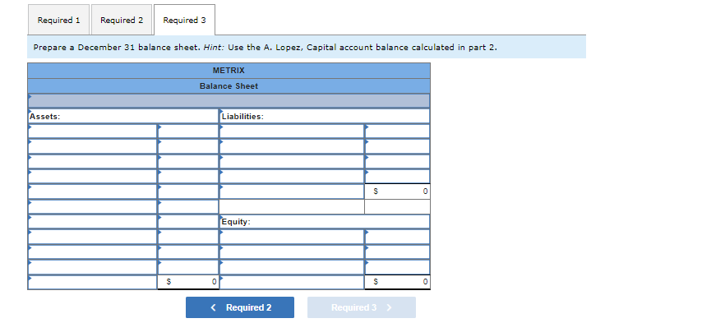This screenshot has height=323, width=702.
Task: Open the first equity account dropdown below Equity
Action: tap(292, 237)
